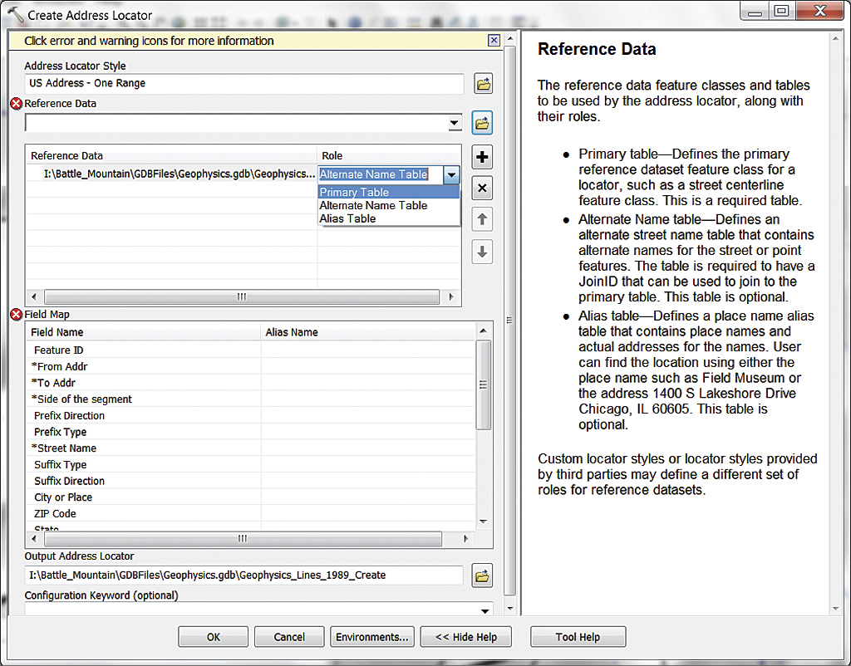
Task: Browse for Address Locator Style folder icon
Action: pos(483,84)
